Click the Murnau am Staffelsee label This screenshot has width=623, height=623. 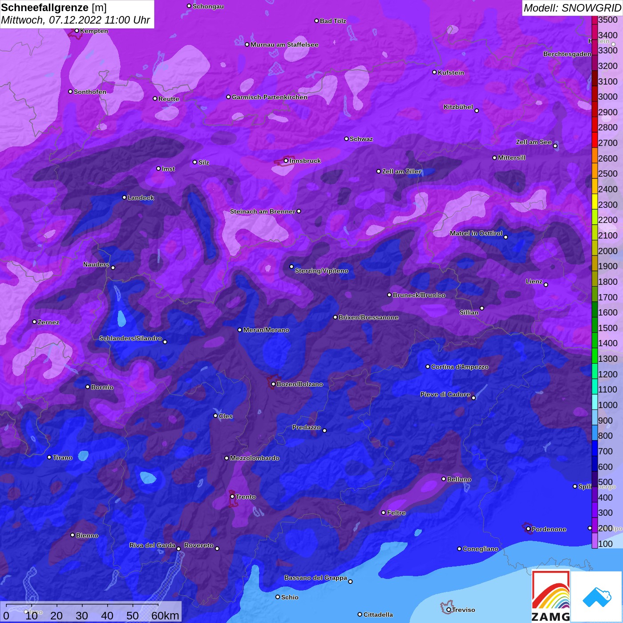point(284,44)
